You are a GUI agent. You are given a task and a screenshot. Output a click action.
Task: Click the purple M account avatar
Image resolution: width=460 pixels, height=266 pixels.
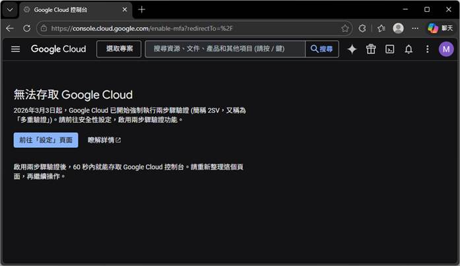pos(446,50)
